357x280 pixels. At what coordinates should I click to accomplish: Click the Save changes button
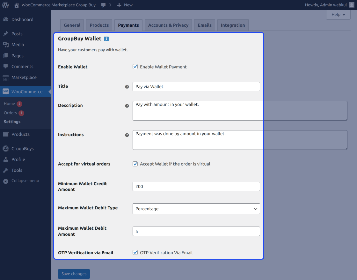(74, 274)
